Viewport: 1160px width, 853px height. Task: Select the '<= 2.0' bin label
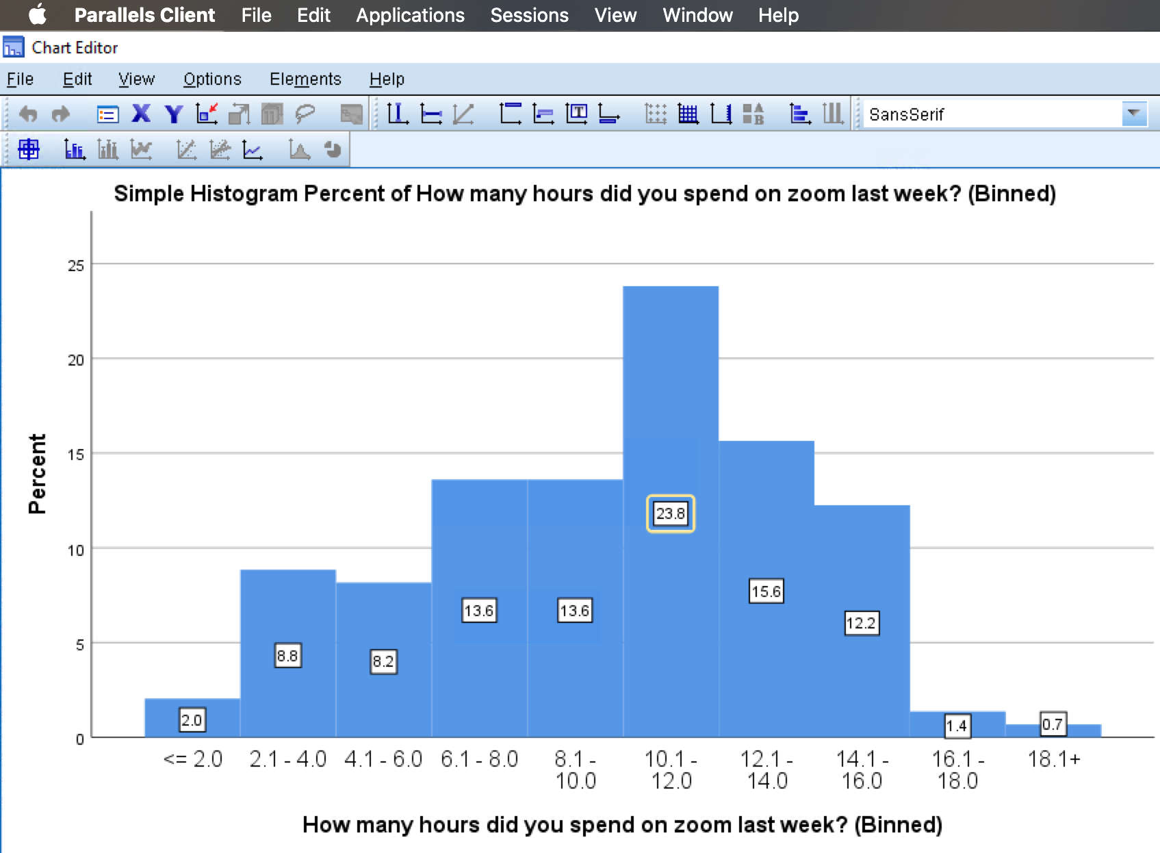coord(193,759)
